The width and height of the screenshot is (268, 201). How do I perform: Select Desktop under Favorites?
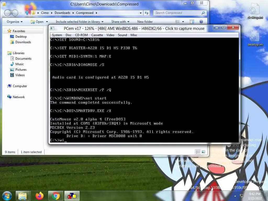(x=21, y=37)
